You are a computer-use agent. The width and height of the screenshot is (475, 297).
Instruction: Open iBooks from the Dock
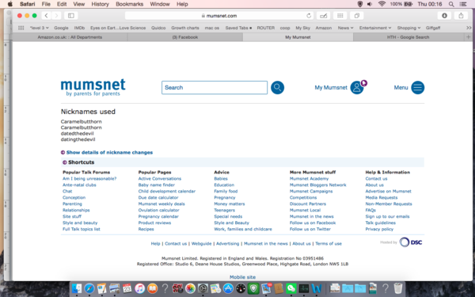[152, 288]
